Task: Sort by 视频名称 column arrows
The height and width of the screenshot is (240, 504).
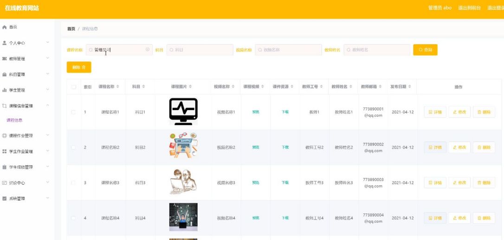Action: (x=234, y=87)
